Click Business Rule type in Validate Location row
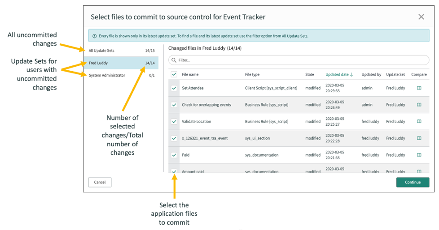Image resolution: width=439 pixels, height=230 pixels. [x=267, y=121]
